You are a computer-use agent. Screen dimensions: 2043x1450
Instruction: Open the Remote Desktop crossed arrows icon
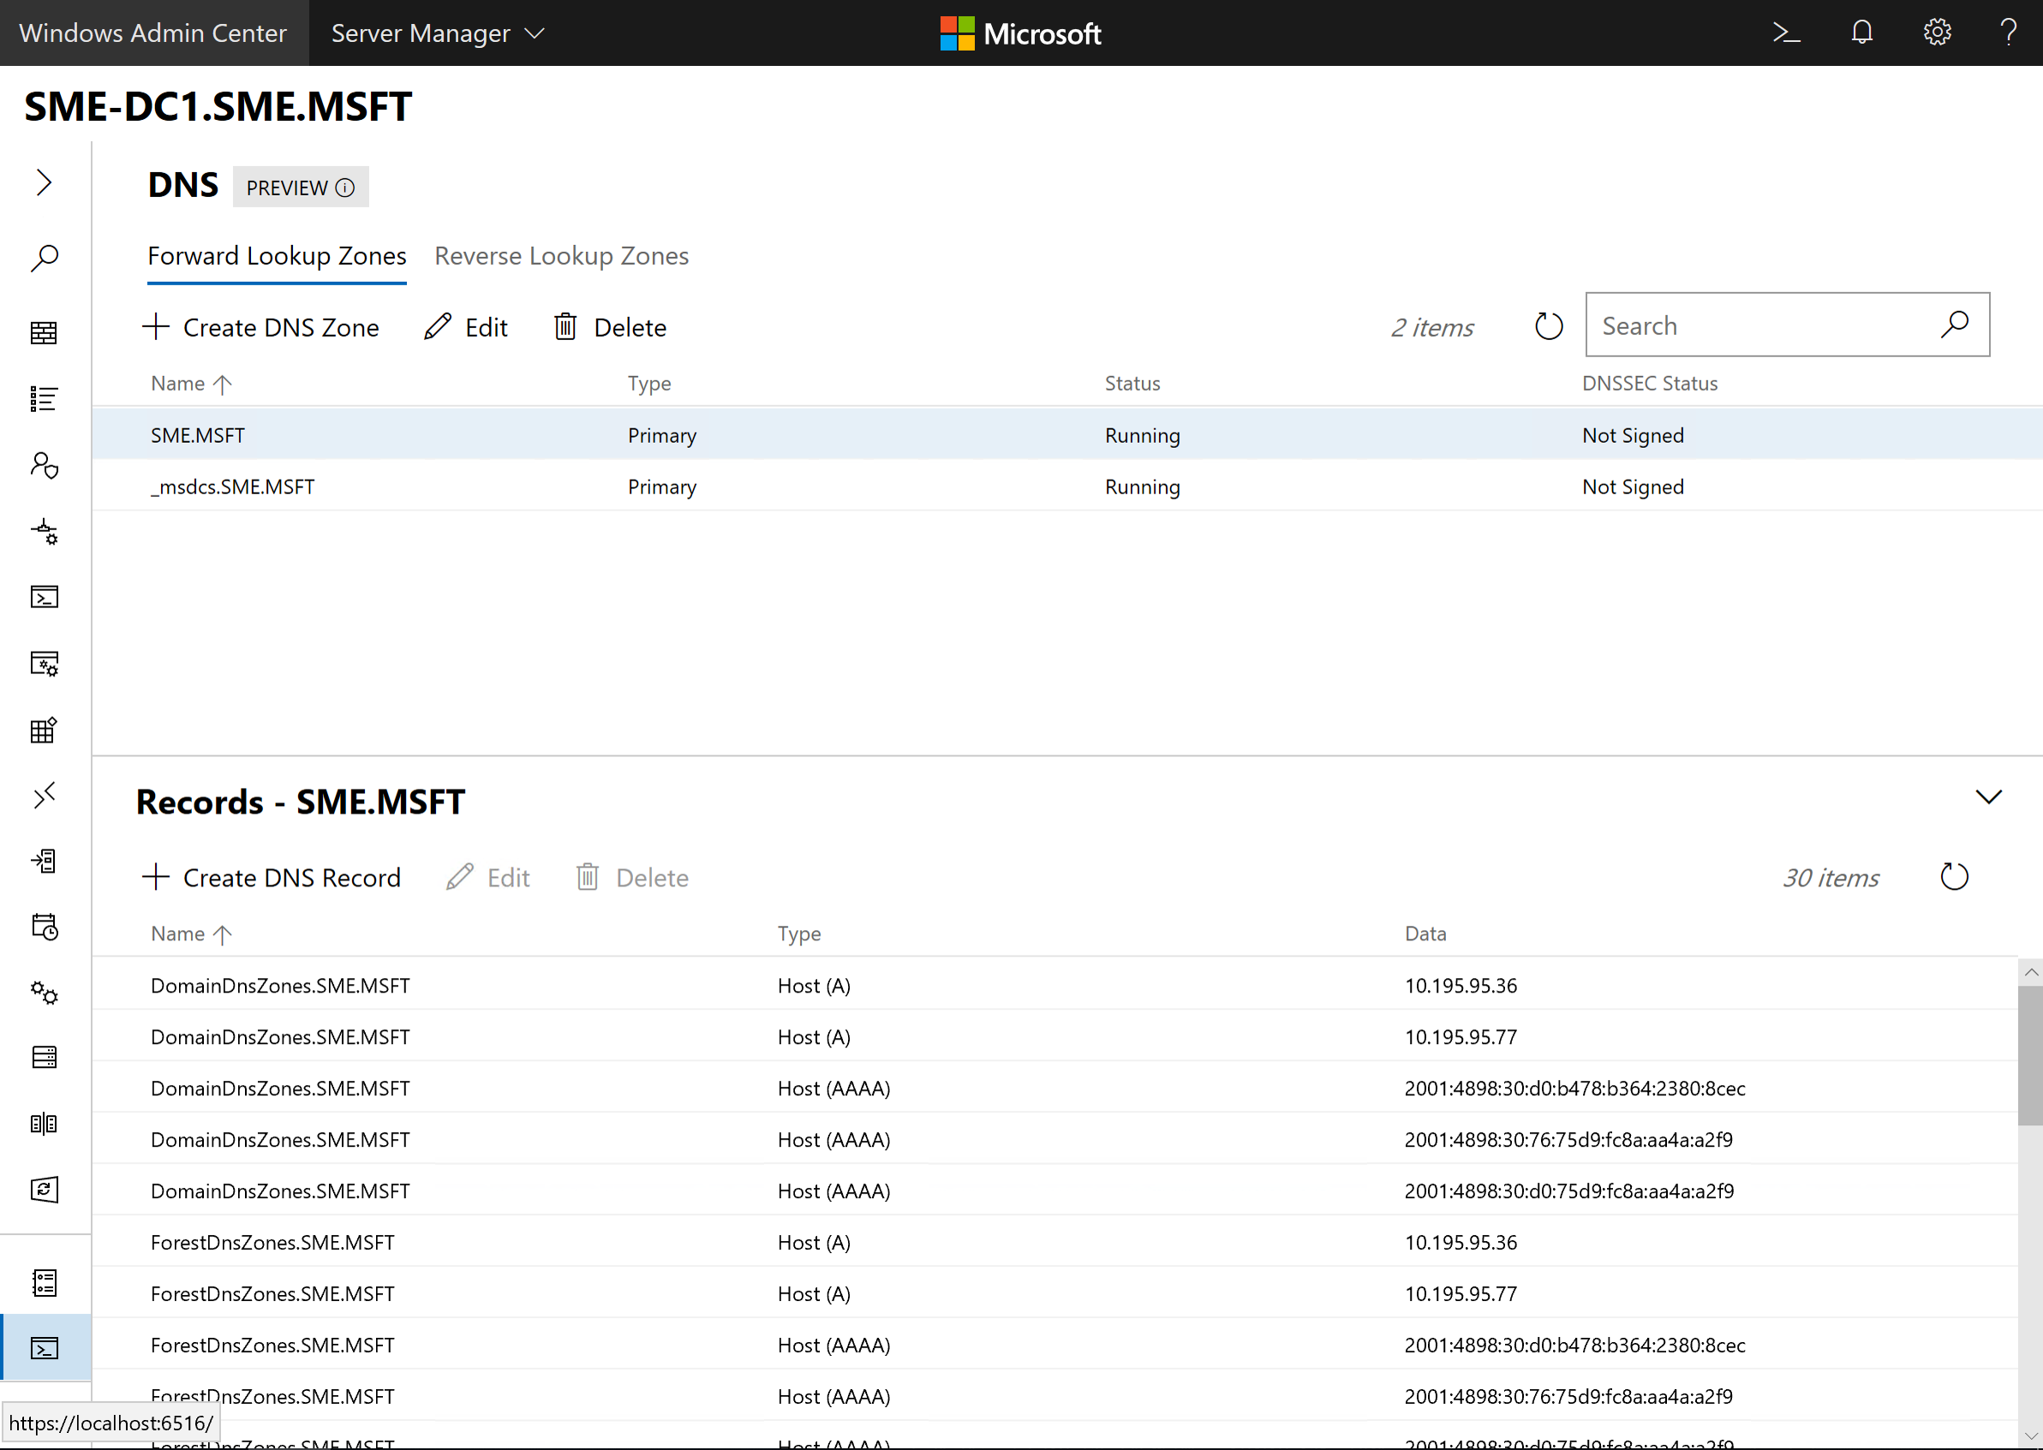(44, 795)
